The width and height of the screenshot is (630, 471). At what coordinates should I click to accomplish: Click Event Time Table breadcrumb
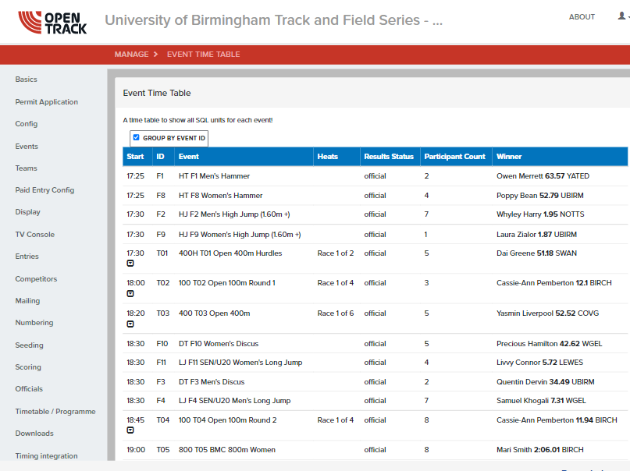203,54
